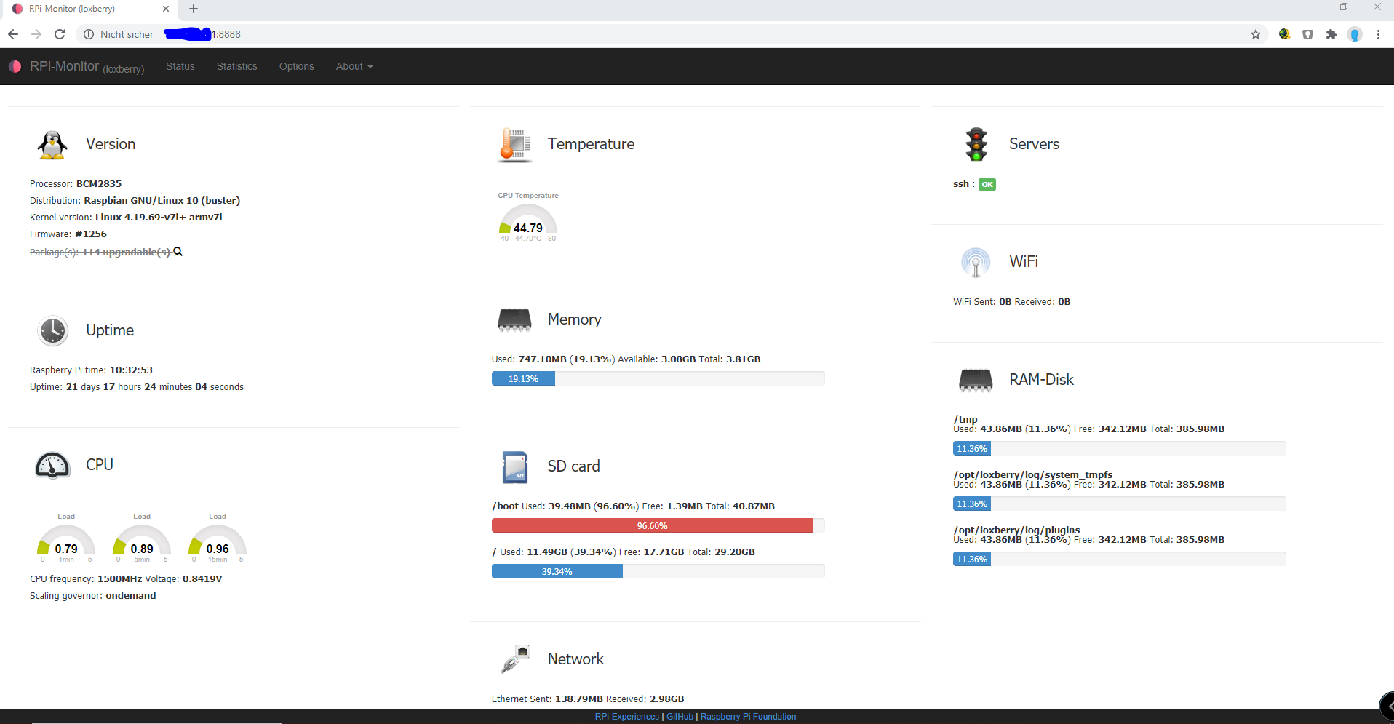Click the system_tmpfs 11.36% usage bar
Viewport: 1394px width, 724px height.
(1120, 504)
